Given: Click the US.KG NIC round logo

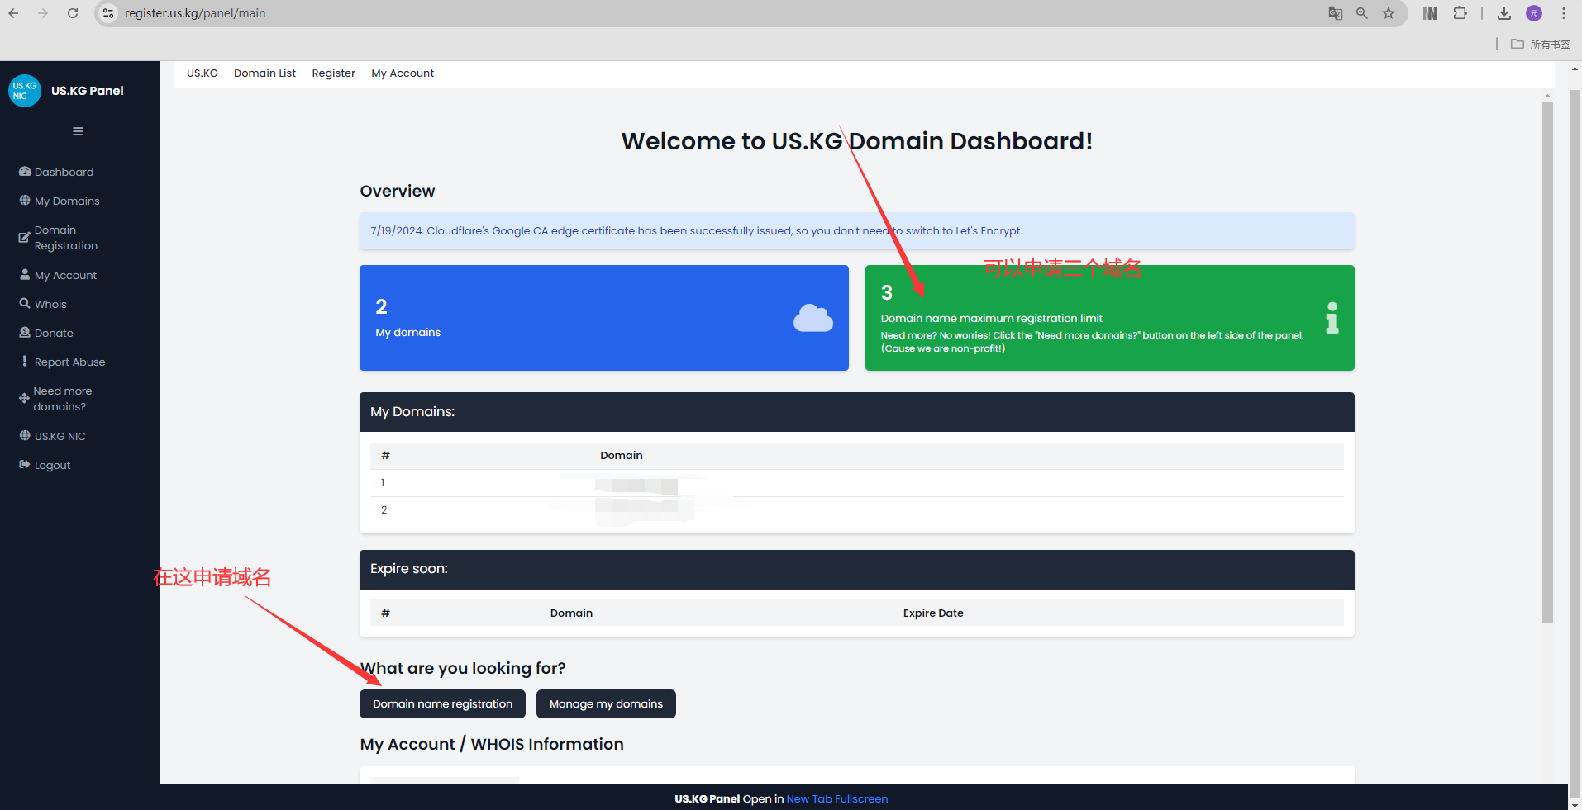Looking at the screenshot, I should pos(25,91).
